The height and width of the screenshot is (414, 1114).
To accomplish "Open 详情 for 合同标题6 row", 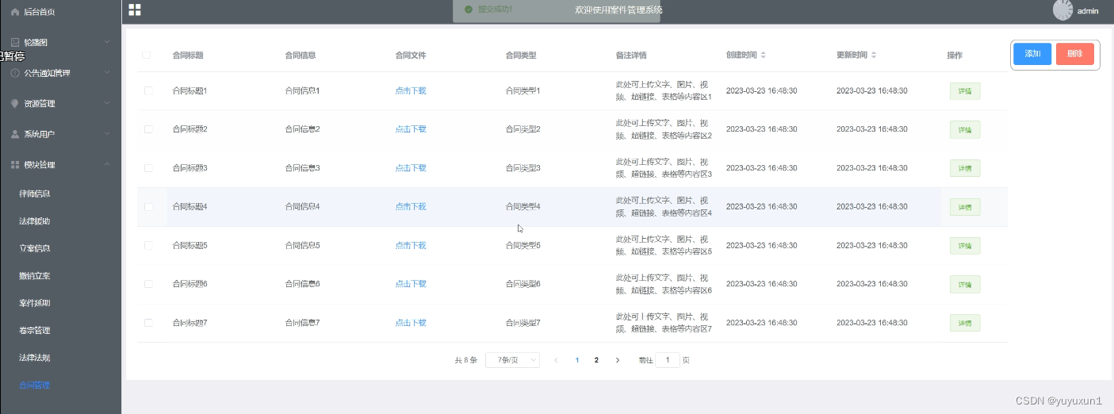I will pos(965,284).
